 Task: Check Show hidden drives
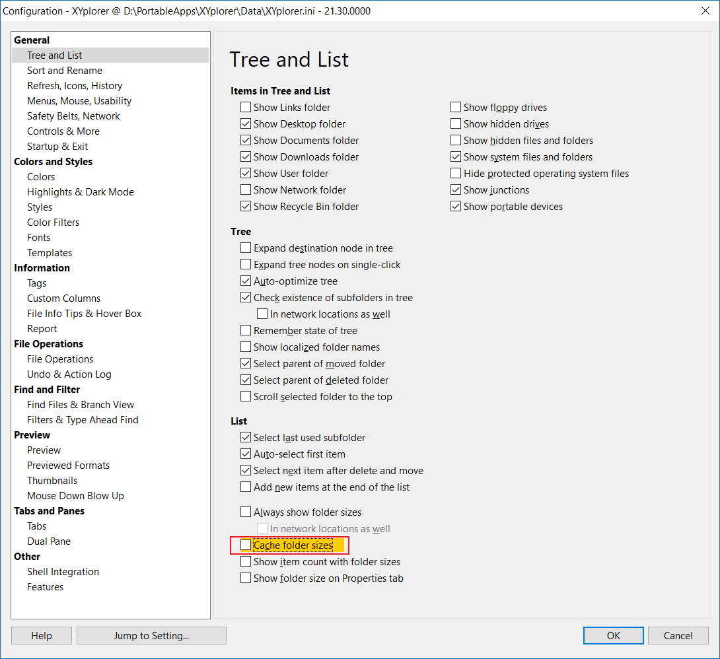pos(455,123)
